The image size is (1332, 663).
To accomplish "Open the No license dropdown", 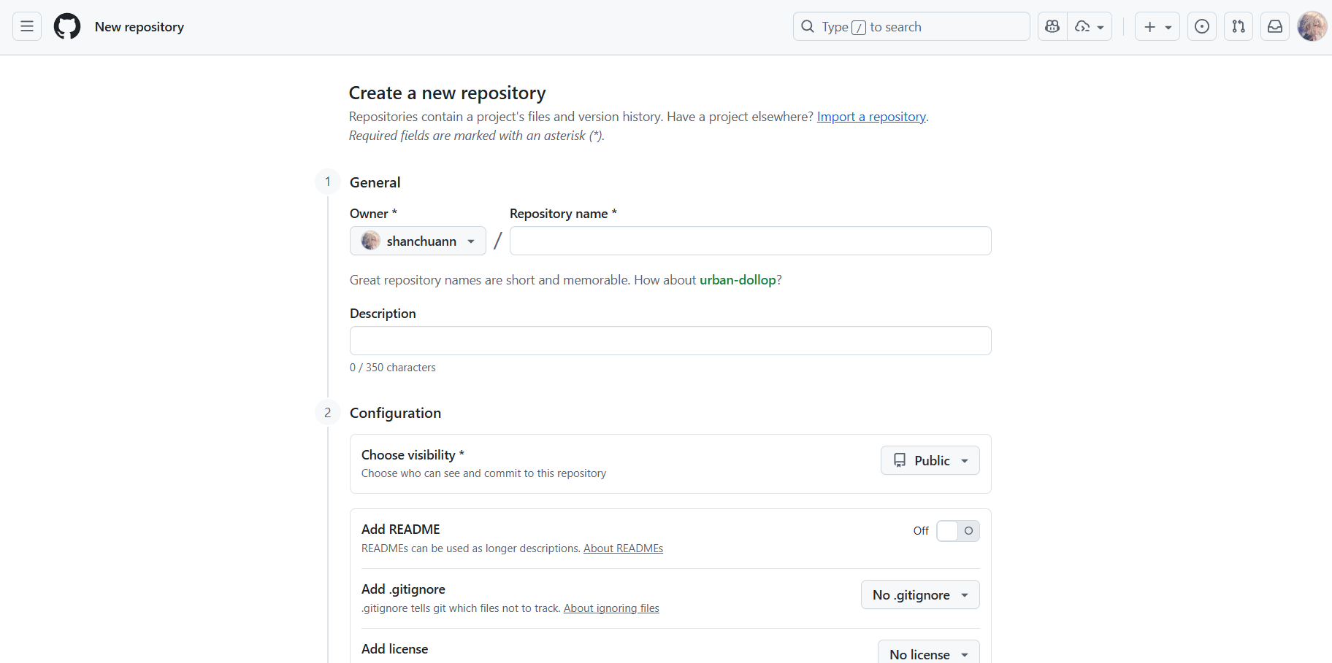I will [x=928, y=654].
